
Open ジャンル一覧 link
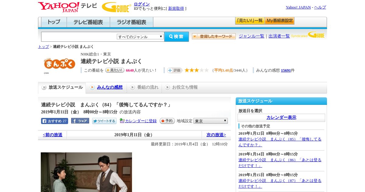252,36
